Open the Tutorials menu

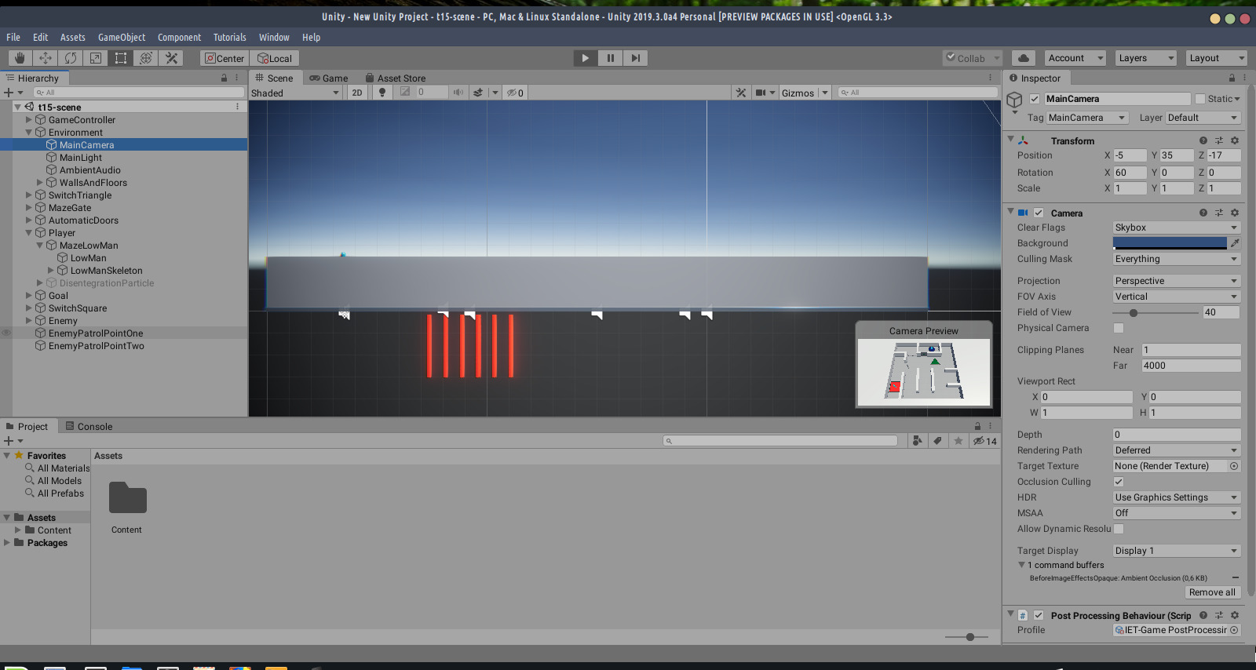(230, 37)
